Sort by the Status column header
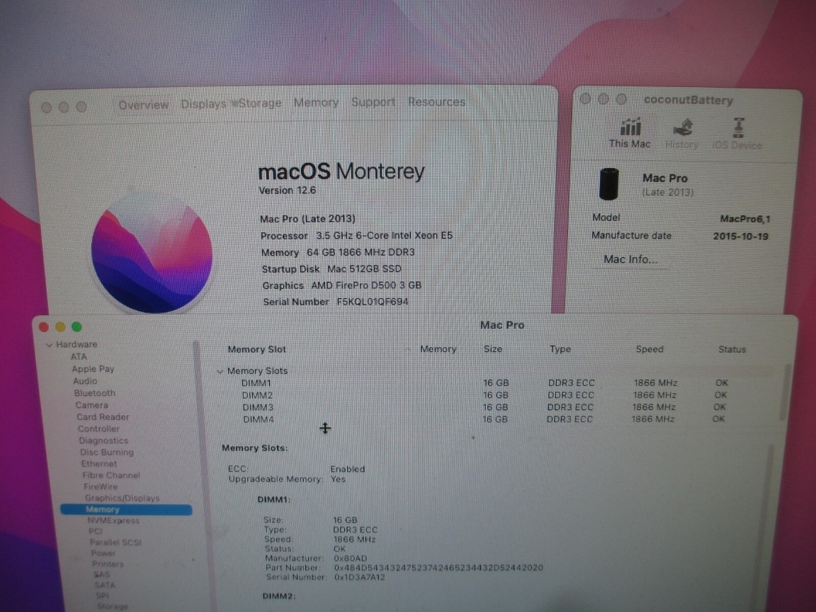 (x=732, y=350)
